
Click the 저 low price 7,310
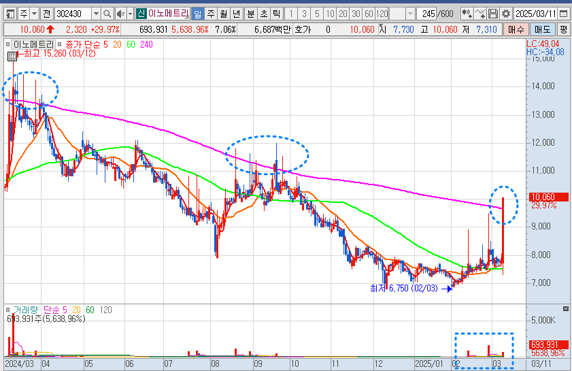(x=480, y=29)
